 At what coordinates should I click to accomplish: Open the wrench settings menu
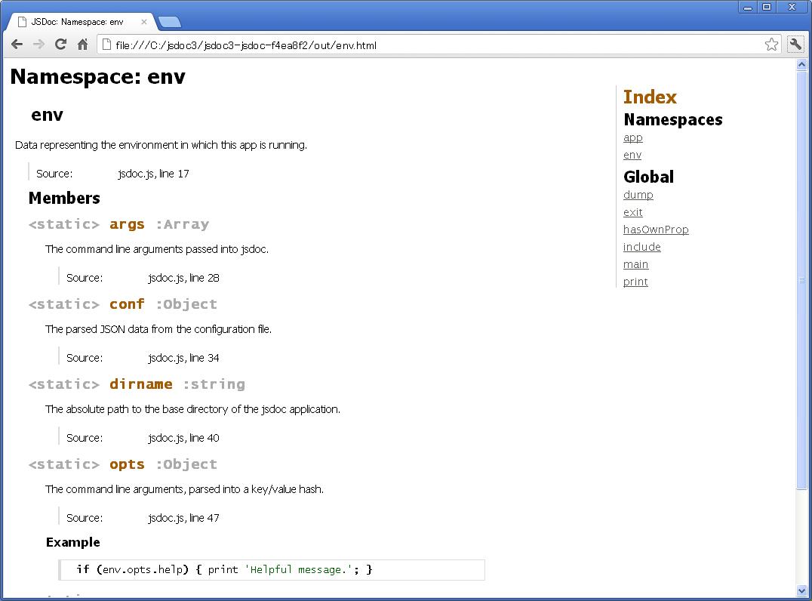pyautogui.click(x=796, y=44)
